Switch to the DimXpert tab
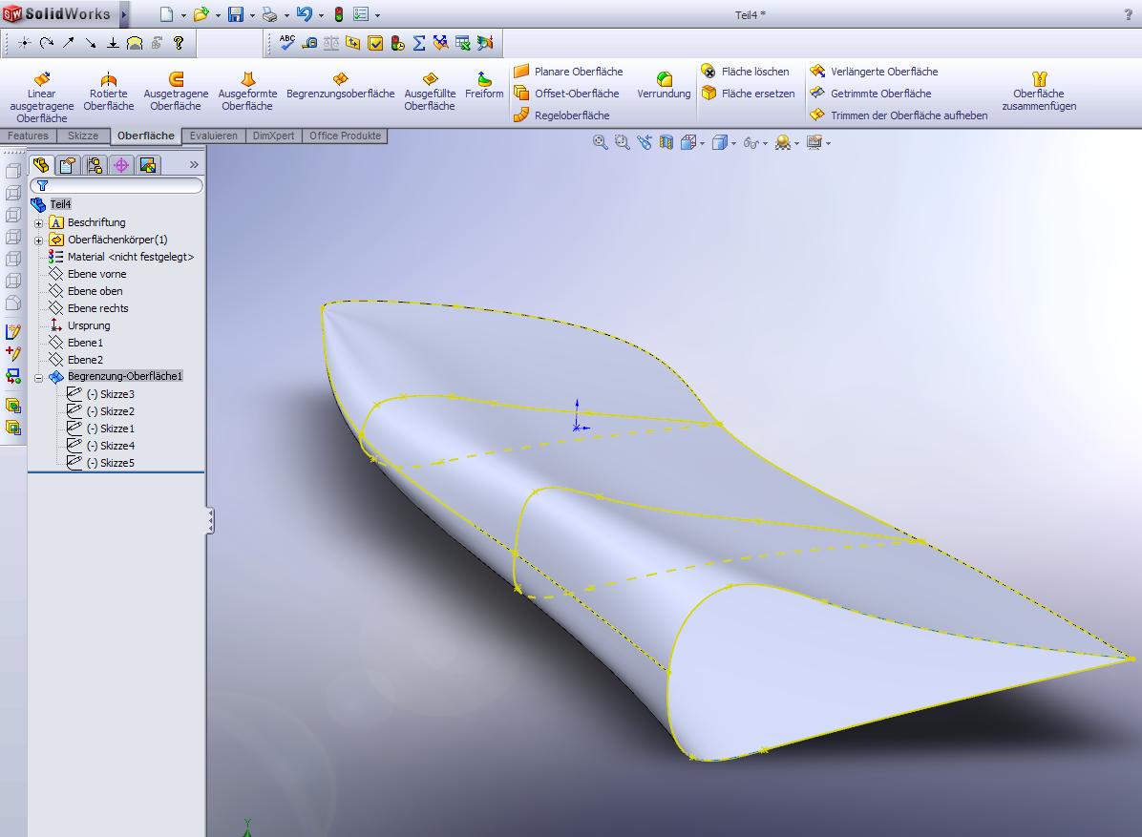This screenshot has height=837, width=1142. tap(274, 136)
